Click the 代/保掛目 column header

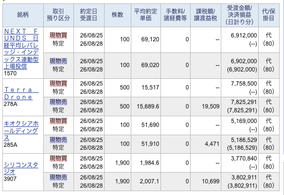tap(269, 15)
